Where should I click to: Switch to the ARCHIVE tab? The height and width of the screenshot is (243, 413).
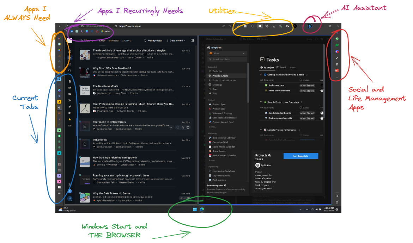pyautogui.click(x=126, y=41)
